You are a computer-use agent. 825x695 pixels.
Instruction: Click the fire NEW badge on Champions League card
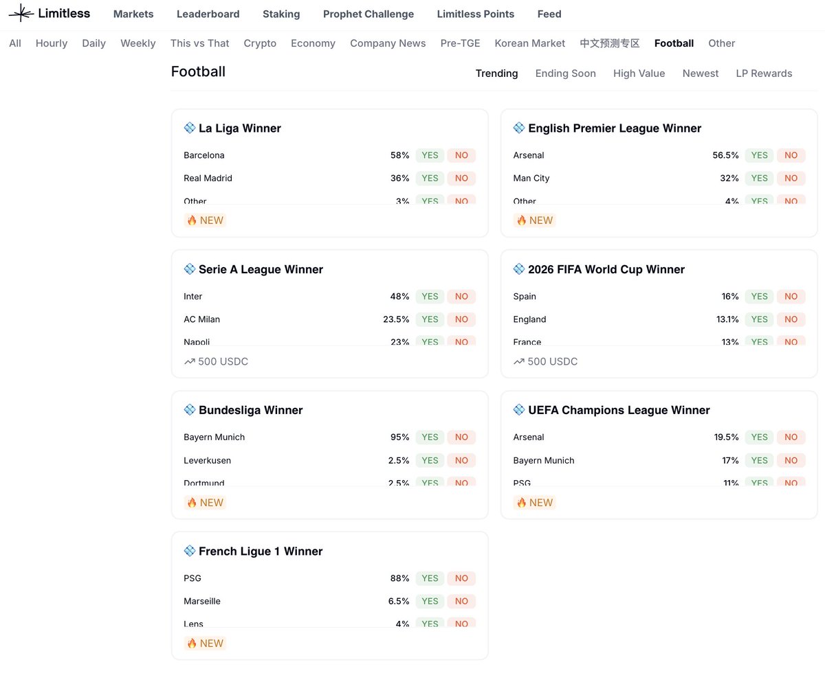(x=535, y=503)
